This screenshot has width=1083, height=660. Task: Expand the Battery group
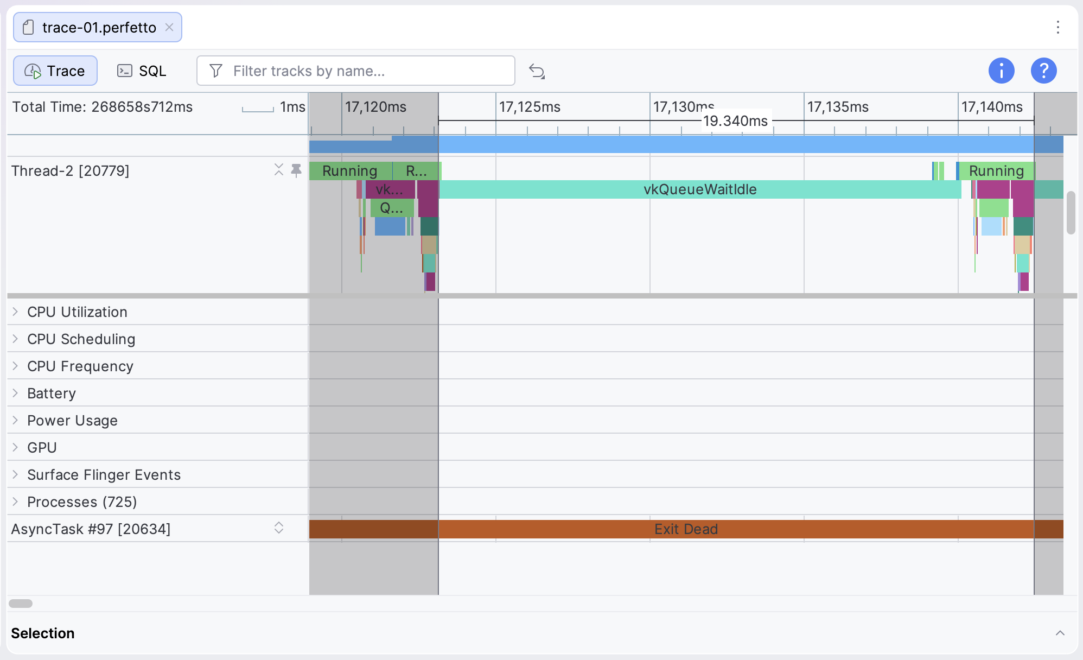(15, 393)
